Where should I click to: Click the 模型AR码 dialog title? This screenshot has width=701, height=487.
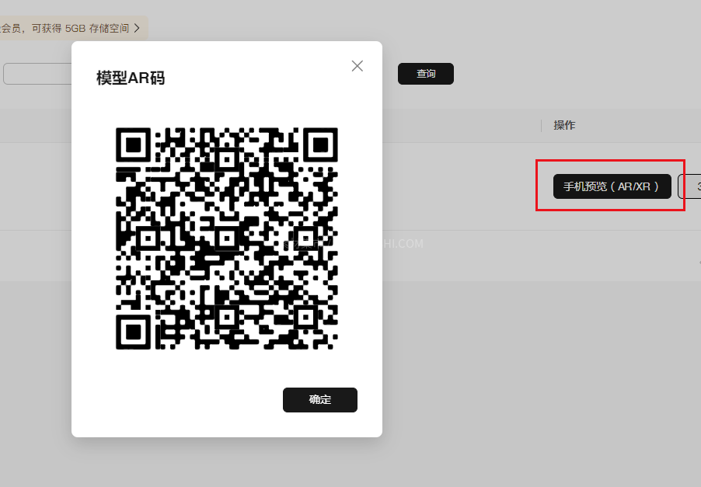click(131, 78)
